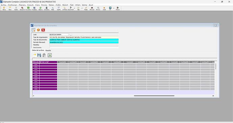Click the lightning bolt icon in main toolbar

(x=4, y=8)
